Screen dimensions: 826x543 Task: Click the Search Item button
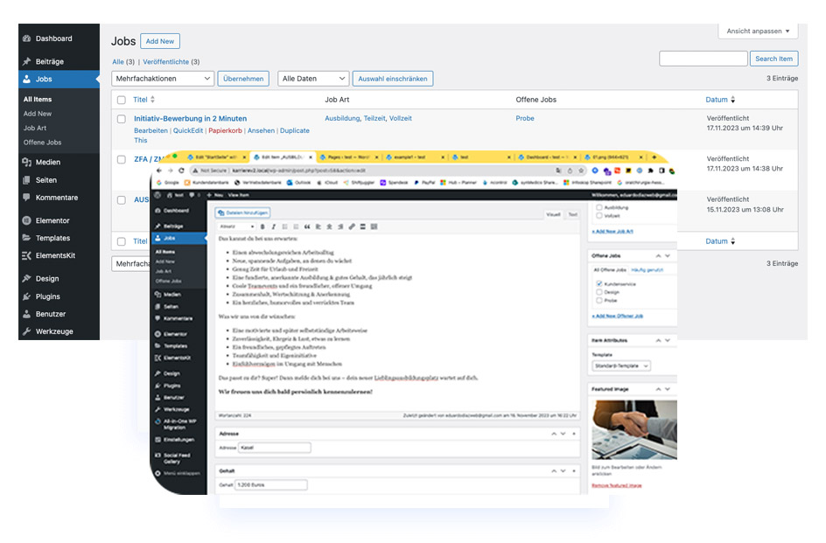click(x=773, y=59)
